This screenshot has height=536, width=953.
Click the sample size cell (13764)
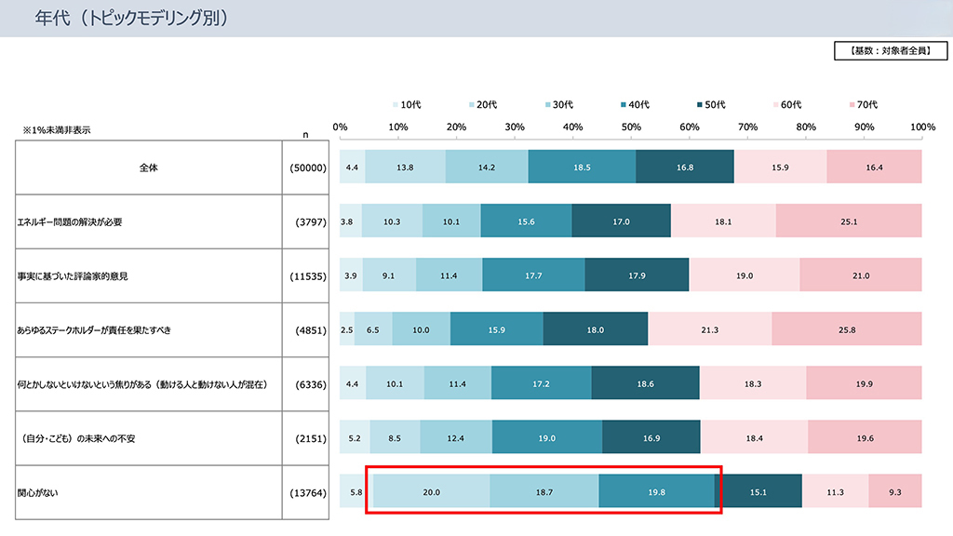coord(308,492)
